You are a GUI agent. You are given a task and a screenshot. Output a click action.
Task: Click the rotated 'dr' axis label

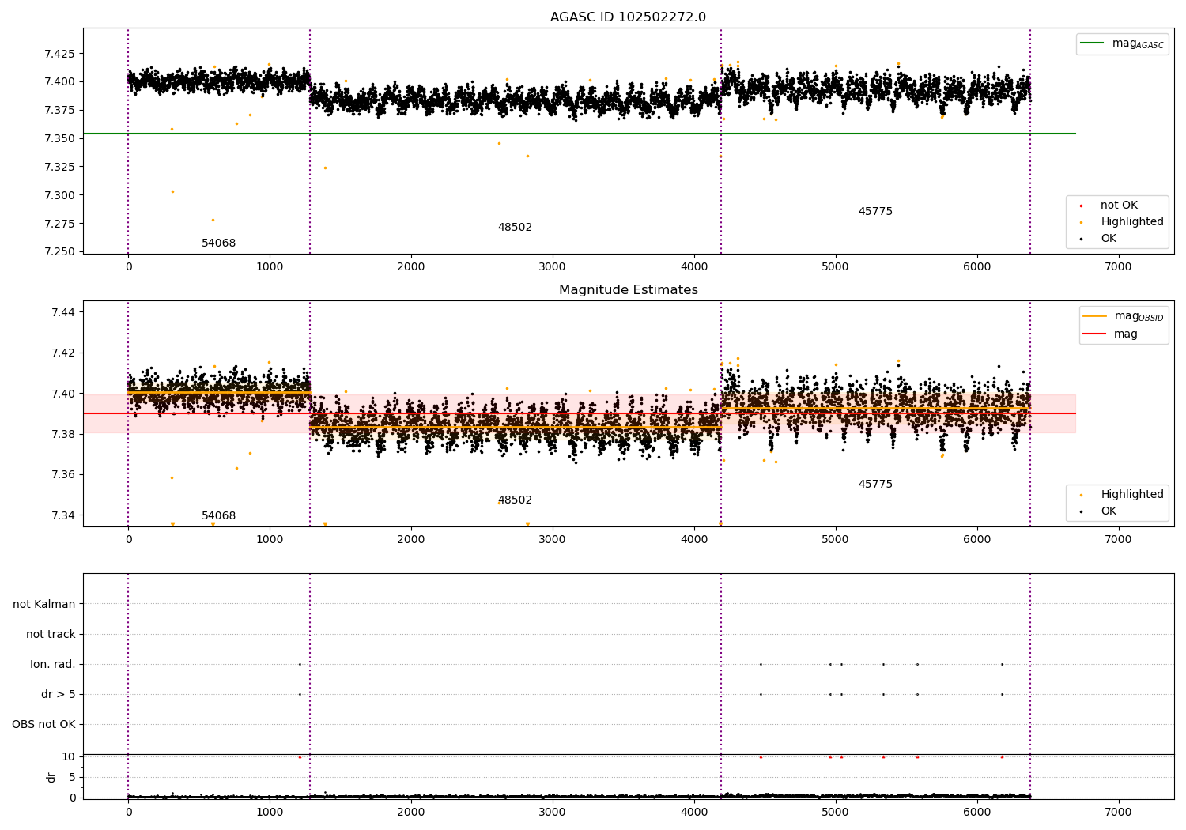click(x=51, y=778)
